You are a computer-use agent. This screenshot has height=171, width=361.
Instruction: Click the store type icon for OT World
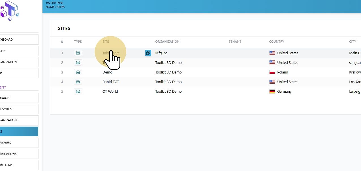coord(78,91)
